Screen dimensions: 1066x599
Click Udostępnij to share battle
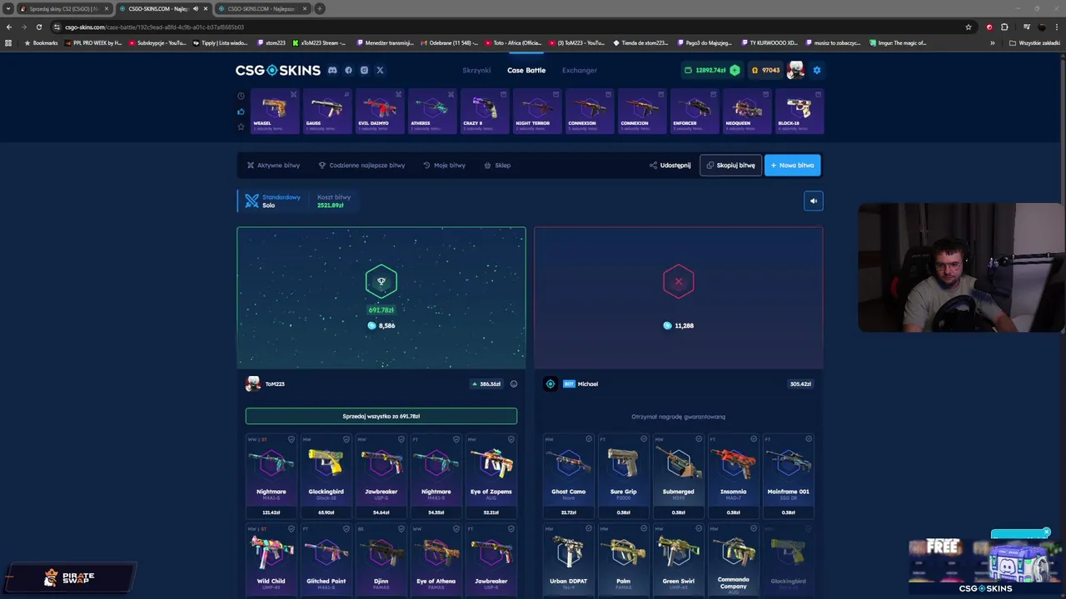[x=670, y=166]
